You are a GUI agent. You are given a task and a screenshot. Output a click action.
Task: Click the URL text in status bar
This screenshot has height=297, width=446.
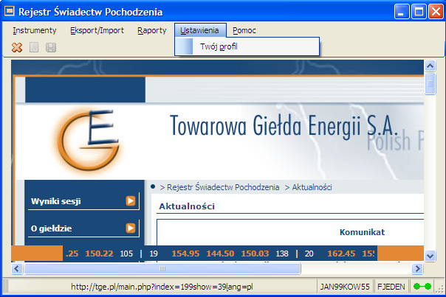(162, 287)
